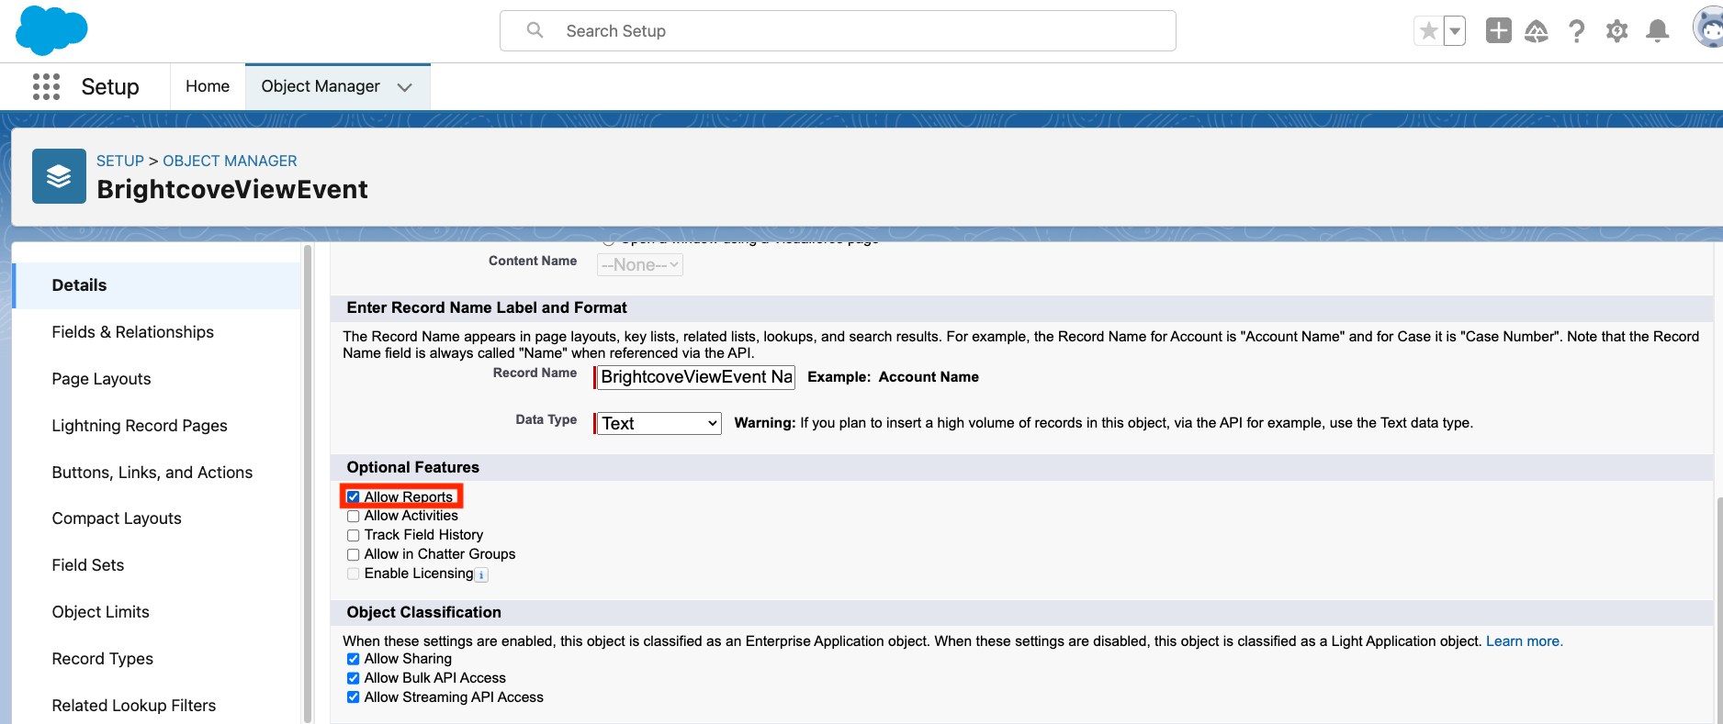
Task: Enable the Allow Activities checkbox
Action: point(353,517)
